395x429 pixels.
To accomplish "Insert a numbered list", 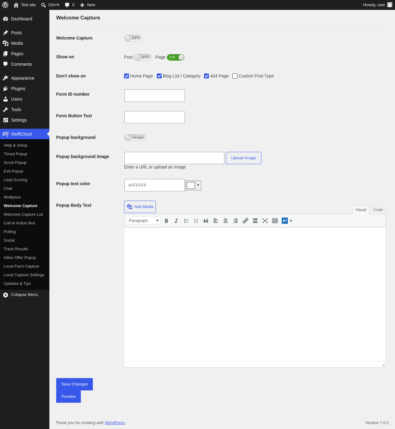I will [196, 221].
